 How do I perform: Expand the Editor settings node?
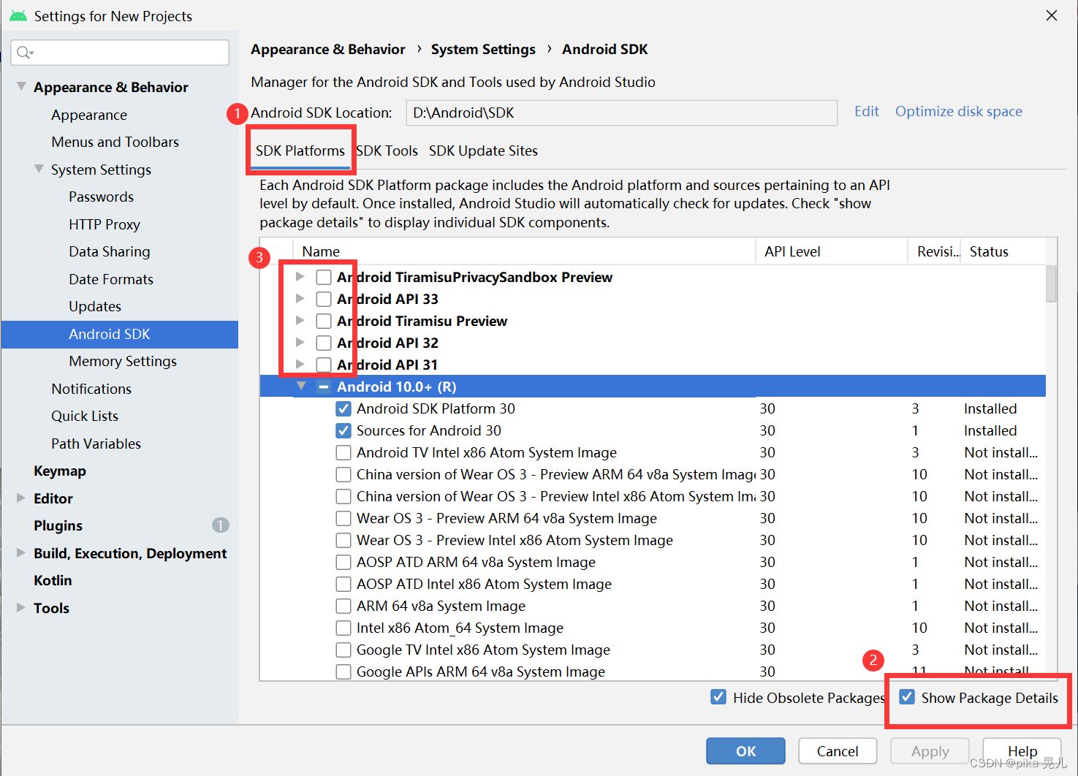click(x=20, y=498)
